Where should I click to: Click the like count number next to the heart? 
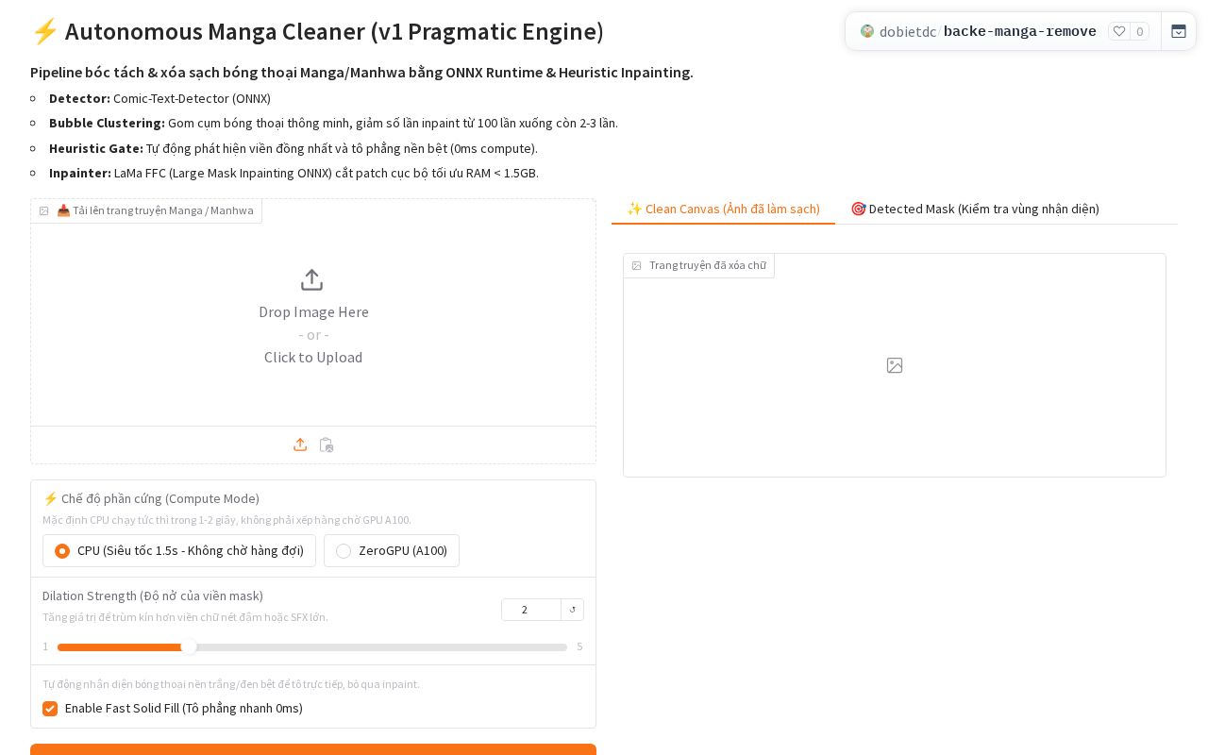(1140, 31)
